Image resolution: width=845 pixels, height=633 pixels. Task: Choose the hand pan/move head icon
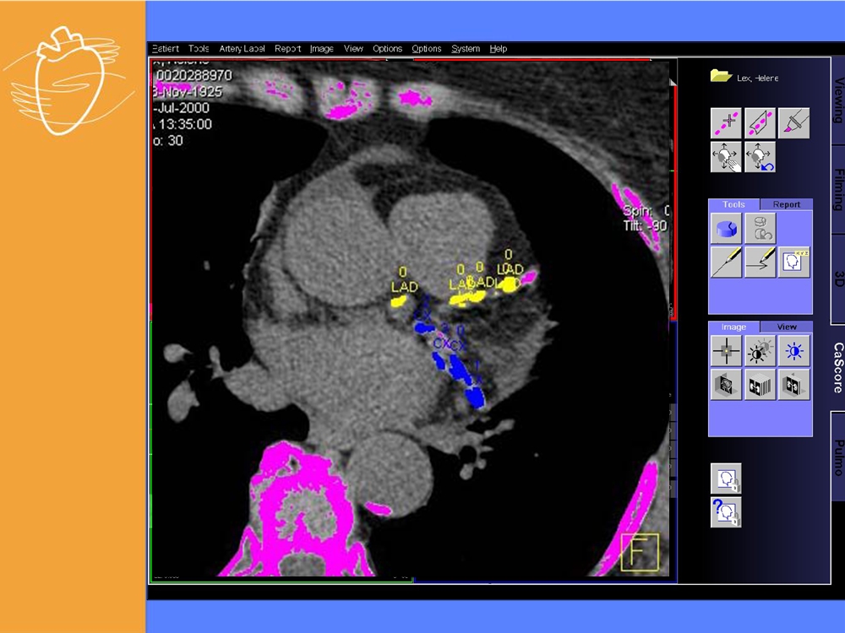(x=726, y=157)
